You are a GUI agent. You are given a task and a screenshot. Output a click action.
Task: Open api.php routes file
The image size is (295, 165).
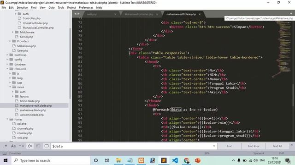(x=22, y=124)
